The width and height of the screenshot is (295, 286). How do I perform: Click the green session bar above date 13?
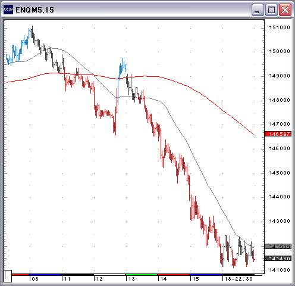142,275
